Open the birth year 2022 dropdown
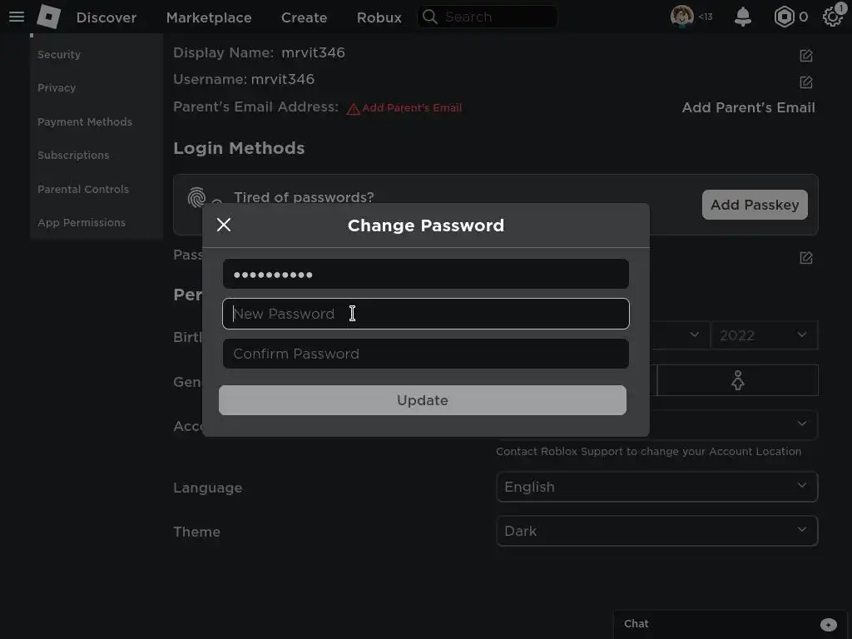852x639 pixels. pos(764,335)
